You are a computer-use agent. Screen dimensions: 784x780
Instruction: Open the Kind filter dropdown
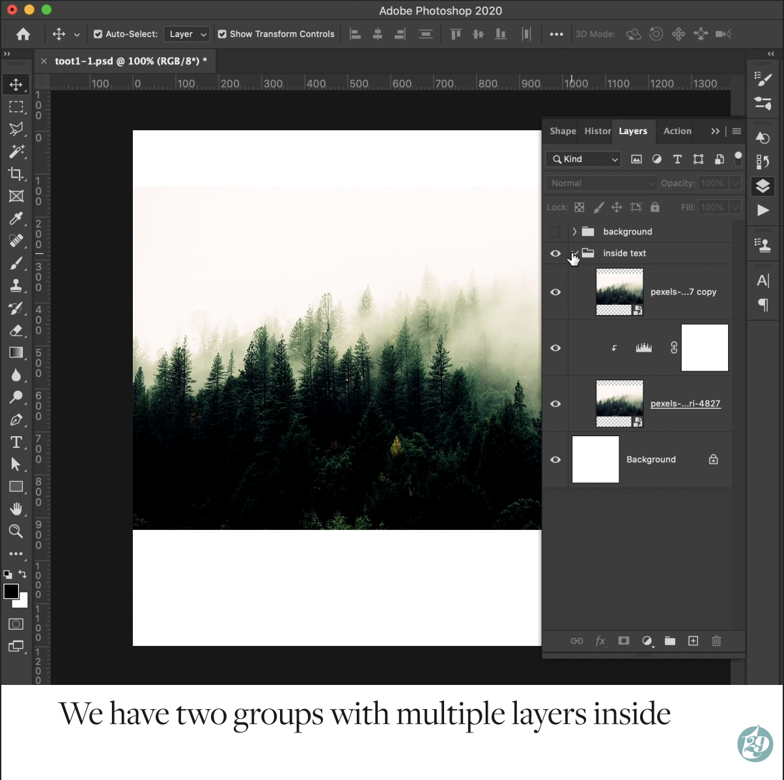(582, 159)
